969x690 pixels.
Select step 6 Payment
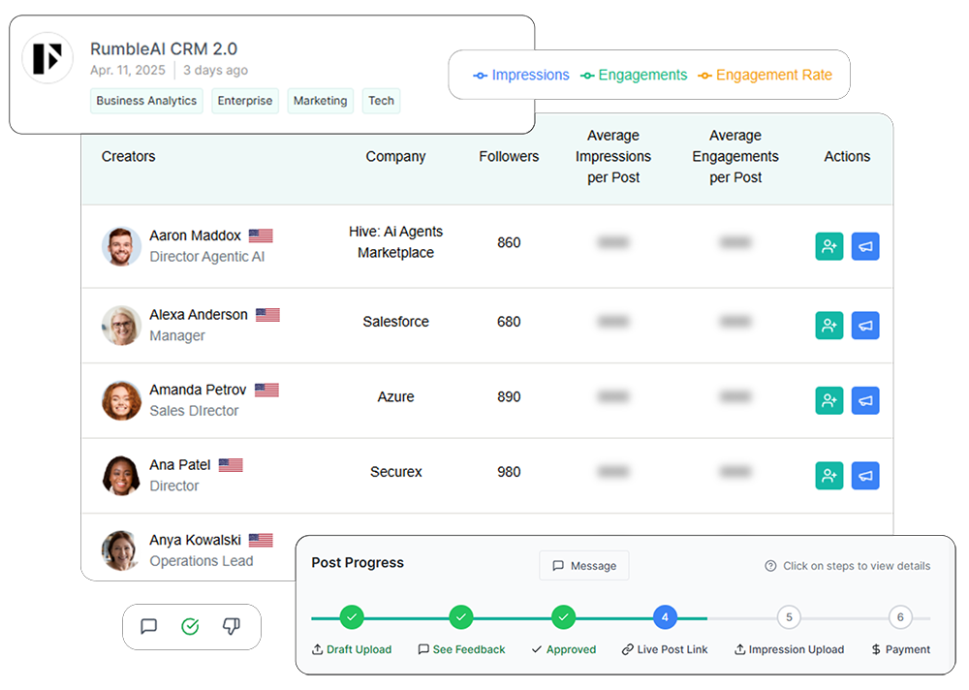click(900, 617)
